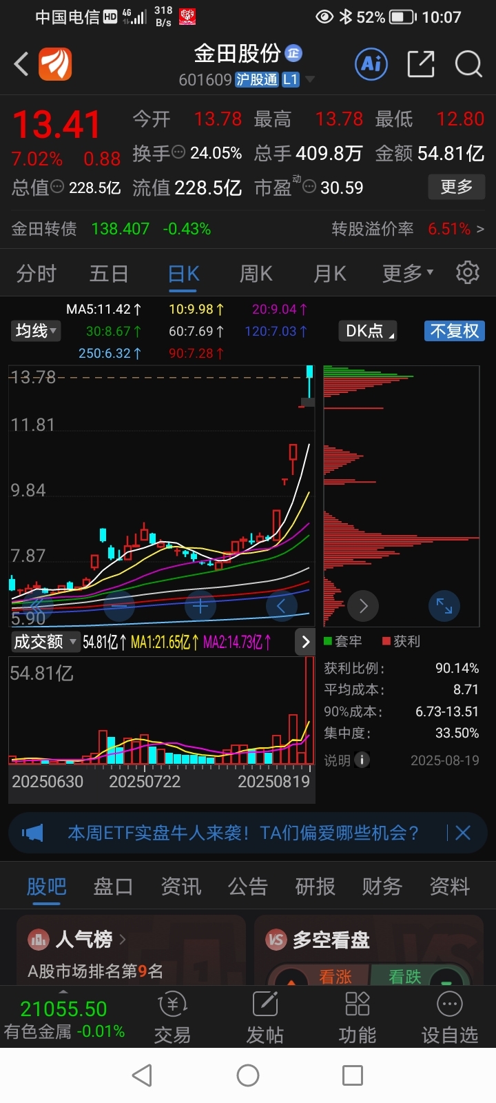Open 盘口 tab
Image resolution: width=496 pixels, height=1103 pixels.
113,886
